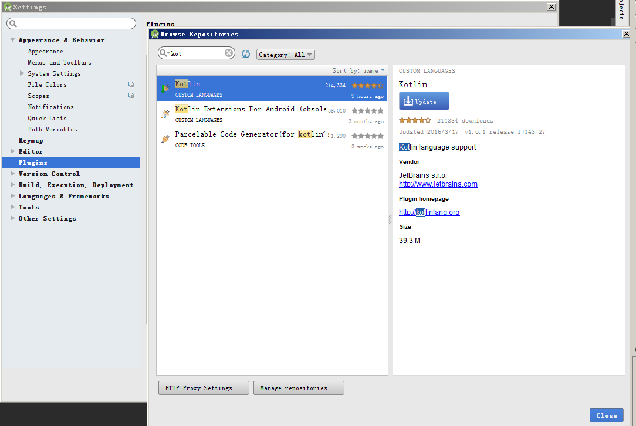Screen dimensions: 636x426
Task: Close the Settings window with X
Action: pos(552,7)
